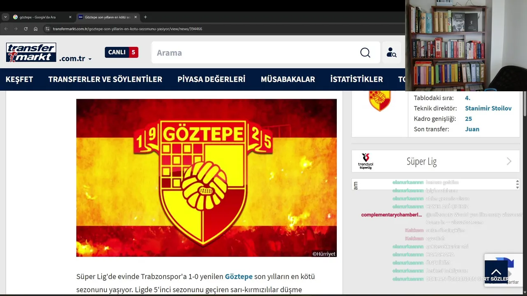
Task: Click the page vertical scrollbar
Action: (x=525, y=104)
